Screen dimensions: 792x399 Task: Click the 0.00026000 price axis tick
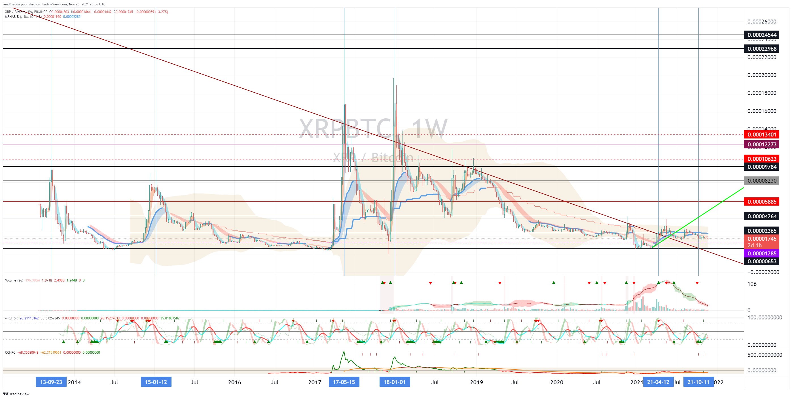pos(762,22)
